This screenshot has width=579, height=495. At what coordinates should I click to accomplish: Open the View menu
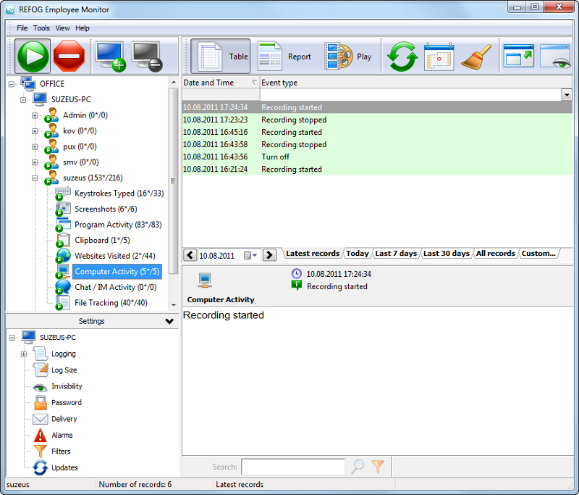(x=62, y=28)
